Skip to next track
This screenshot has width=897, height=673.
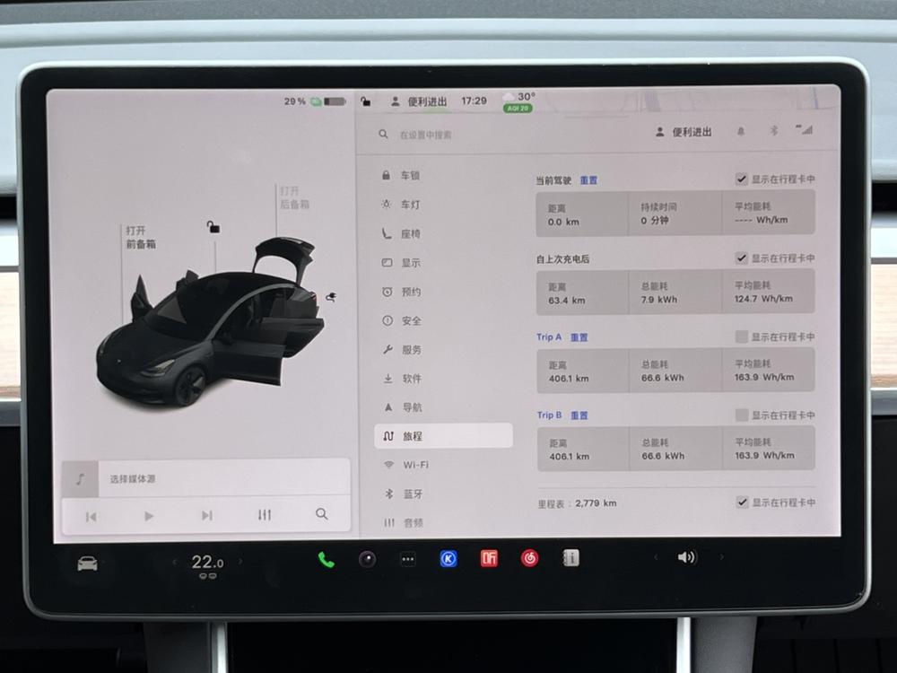[207, 516]
